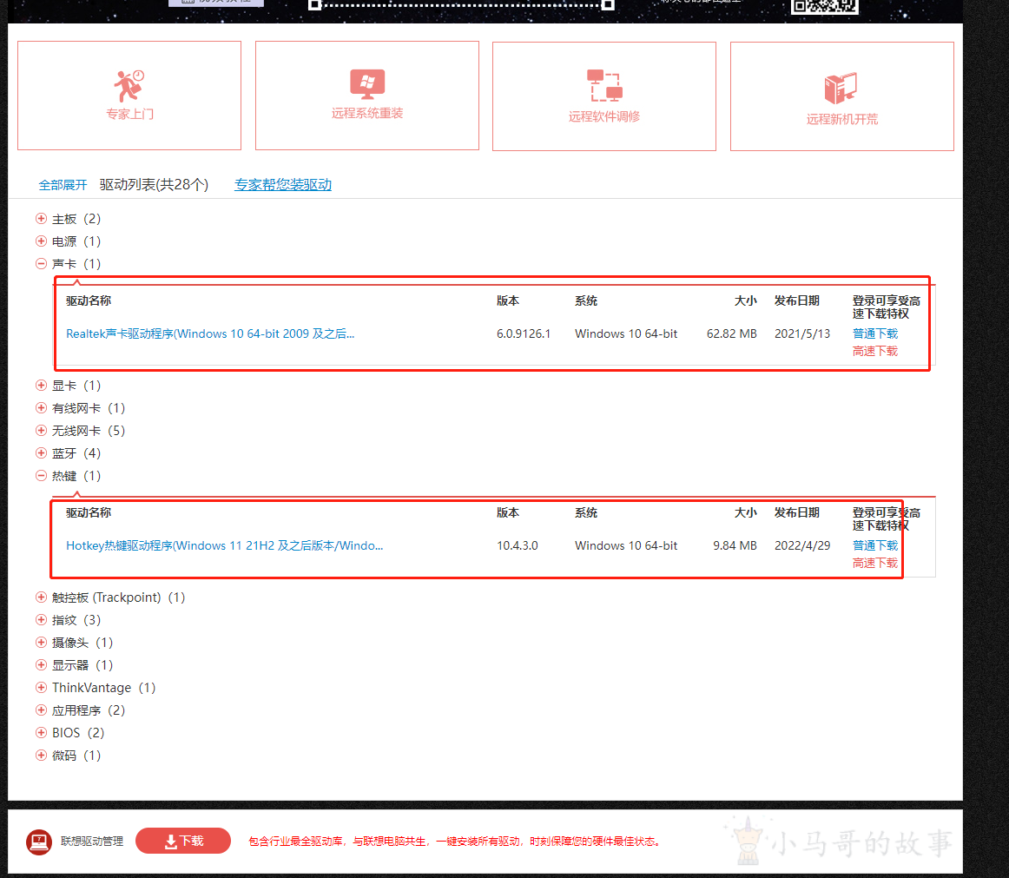Open the Hotkey热键驱动程序 driver link

225,545
